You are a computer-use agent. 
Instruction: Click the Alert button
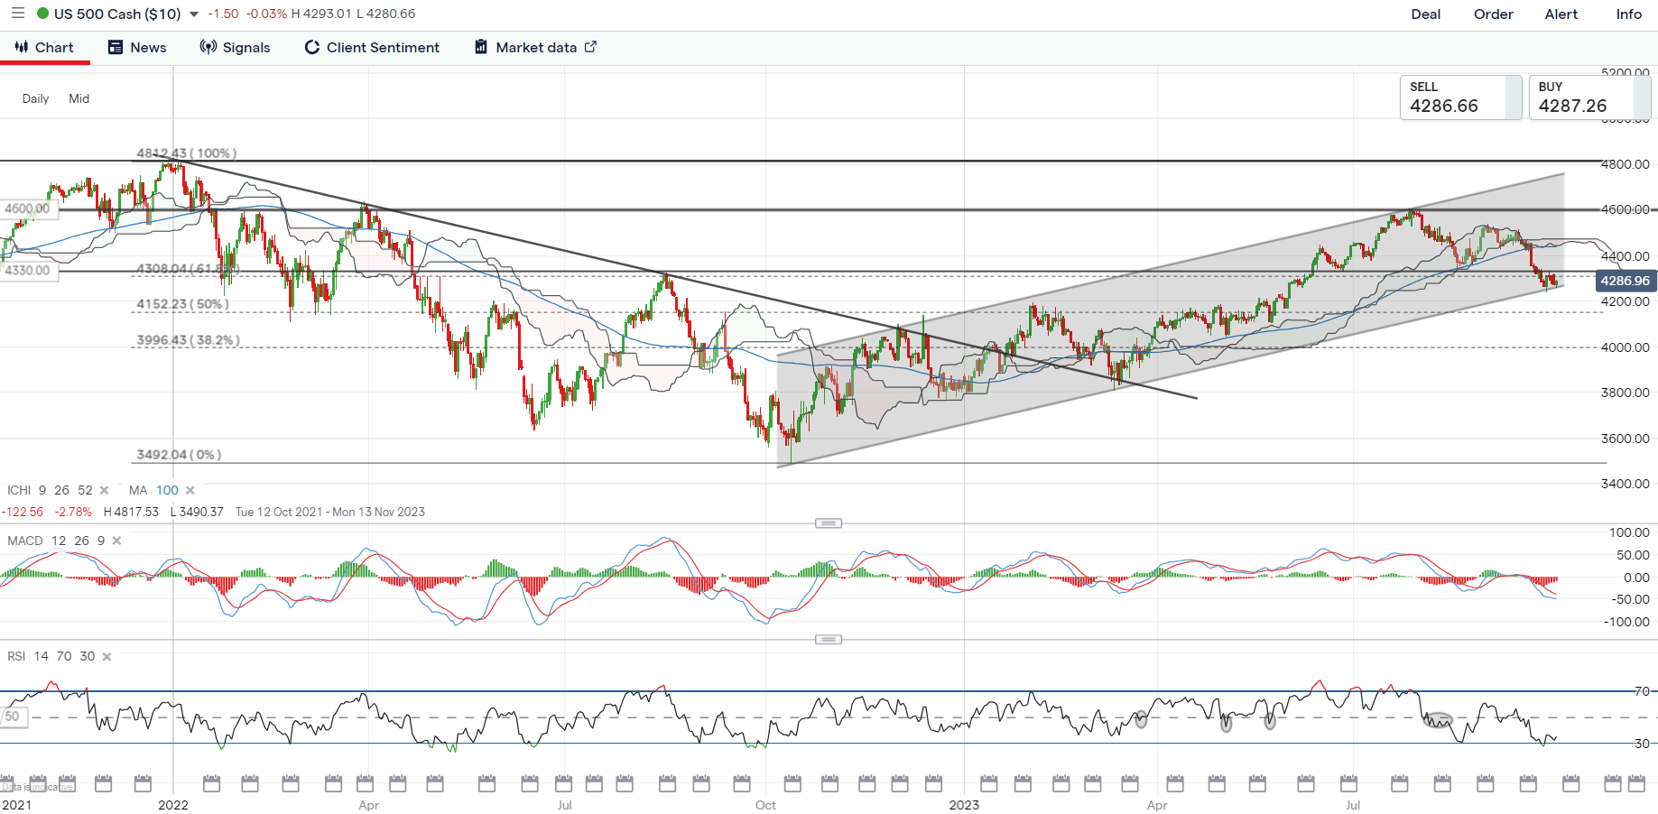coord(1561,14)
